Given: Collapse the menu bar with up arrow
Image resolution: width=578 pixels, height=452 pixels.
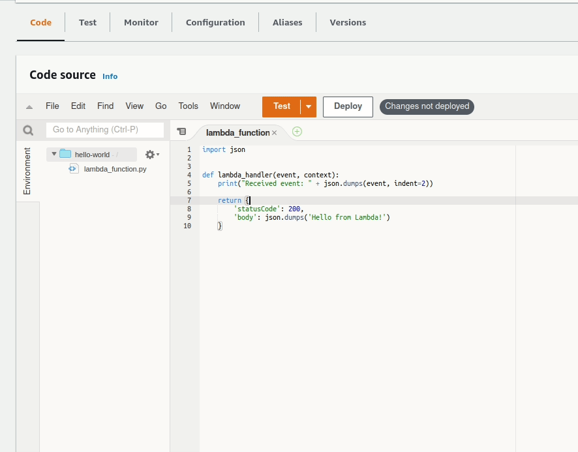Looking at the screenshot, I should click(x=29, y=107).
